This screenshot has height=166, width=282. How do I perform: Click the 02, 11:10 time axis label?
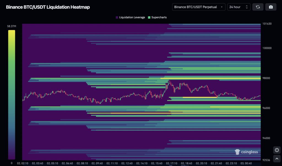(x=112, y=163)
